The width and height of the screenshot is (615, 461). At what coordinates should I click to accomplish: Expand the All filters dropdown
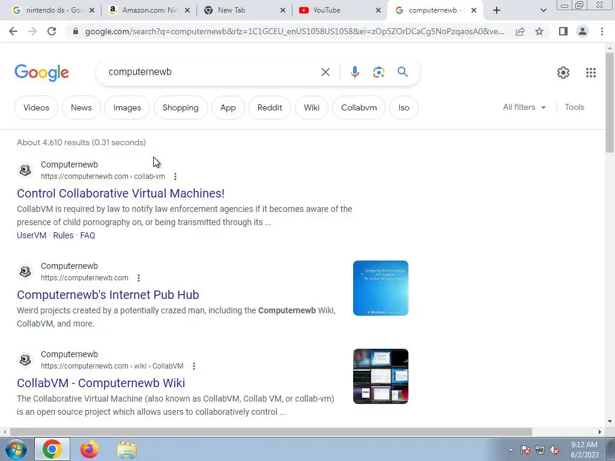pos(524,107)
